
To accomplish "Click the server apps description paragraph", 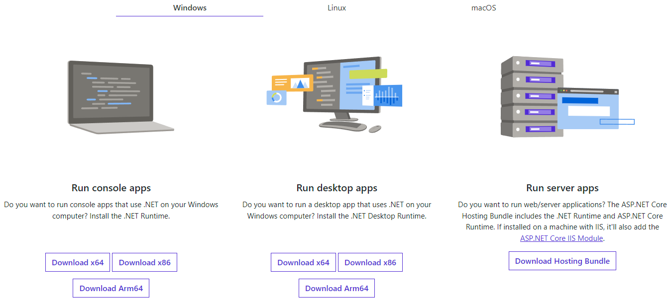I will (x=562, y=221).
